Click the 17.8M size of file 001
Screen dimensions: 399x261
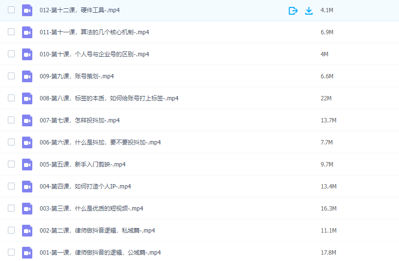(x=328, y=253)
